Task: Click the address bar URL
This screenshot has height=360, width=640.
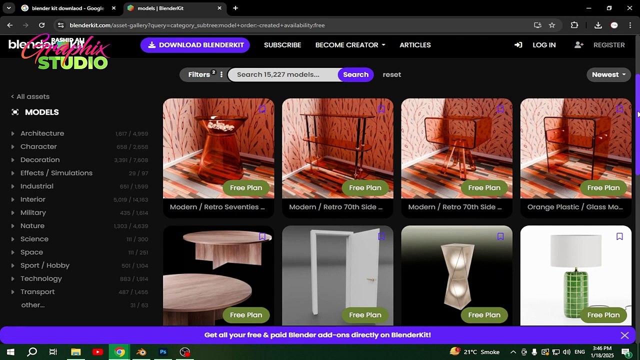Action: click(x=197, y=25)
